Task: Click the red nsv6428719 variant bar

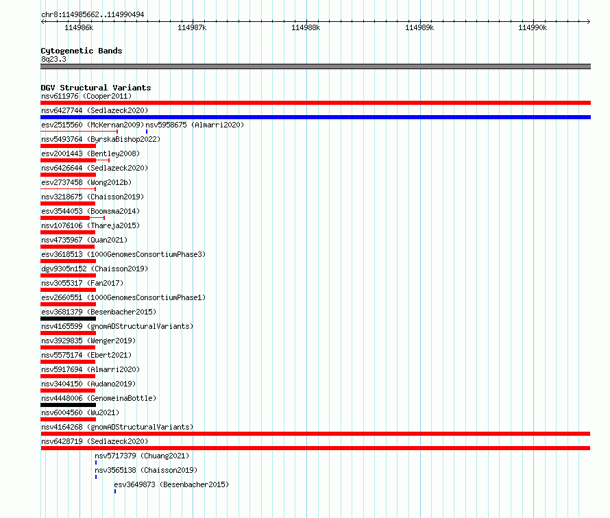Action: pyautogui.click(x=315, y=448)
